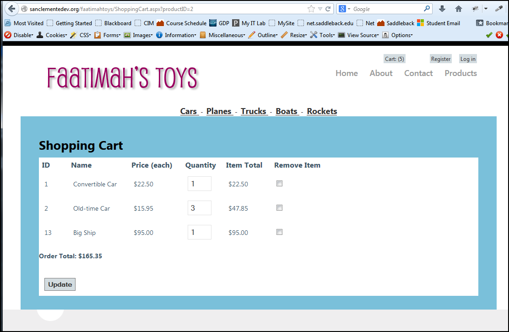Click the green validation checkmark icon
509x332 pixels.
click(489, 35)
